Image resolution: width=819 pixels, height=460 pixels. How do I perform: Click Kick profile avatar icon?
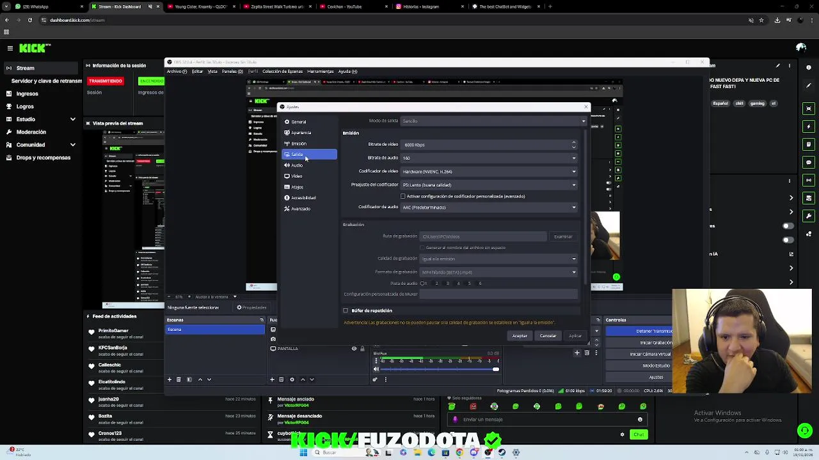pos(800,48)
